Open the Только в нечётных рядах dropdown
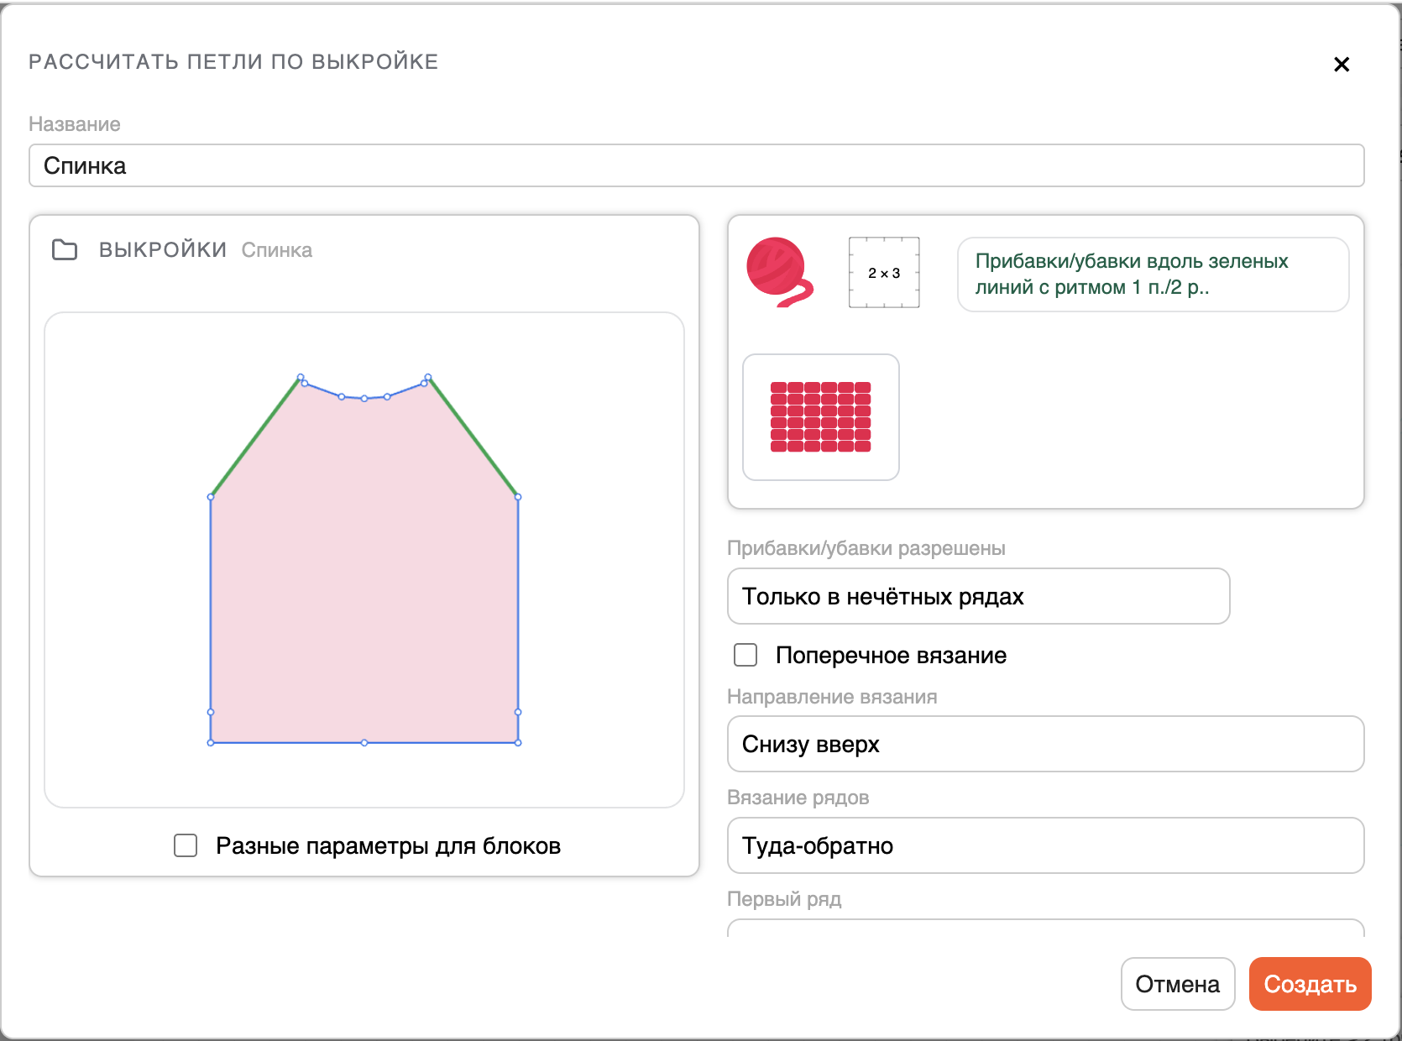 (978, 596)
